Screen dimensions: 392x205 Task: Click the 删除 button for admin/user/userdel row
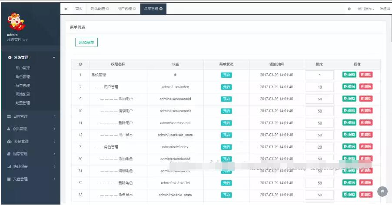(x=366, y=122)
